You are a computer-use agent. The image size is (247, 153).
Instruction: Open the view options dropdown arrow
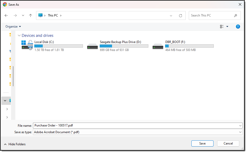click(x=227, y=27)
